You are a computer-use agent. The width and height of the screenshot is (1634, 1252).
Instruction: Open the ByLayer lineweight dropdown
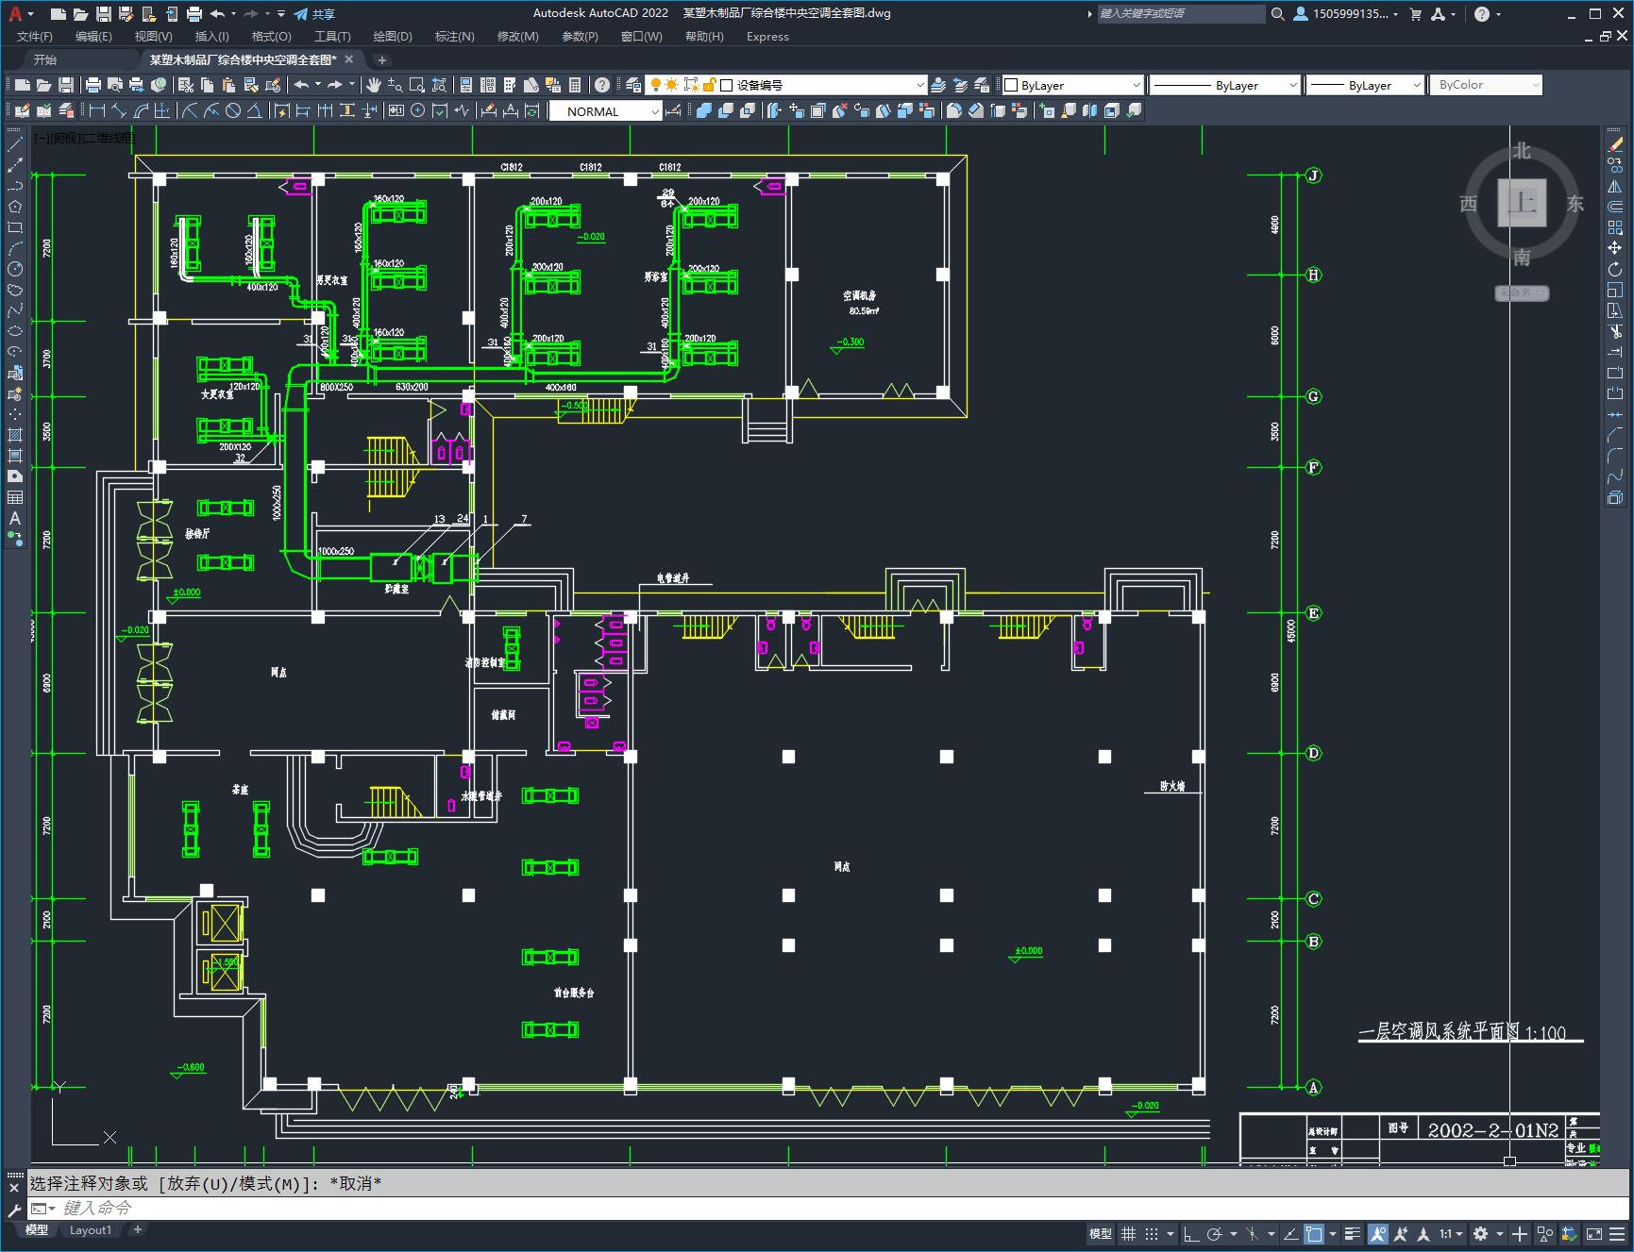(x=1365, y=85)
